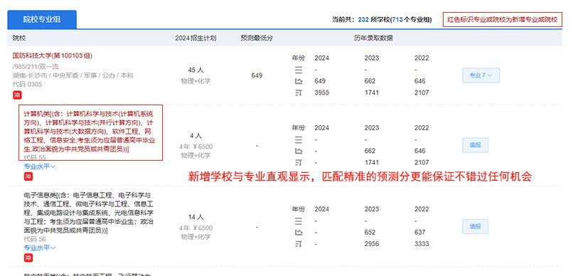The image size is (573, 276).
Task: Click the 冲 badge under the 计算机类 major
Action: coord(28,176)
